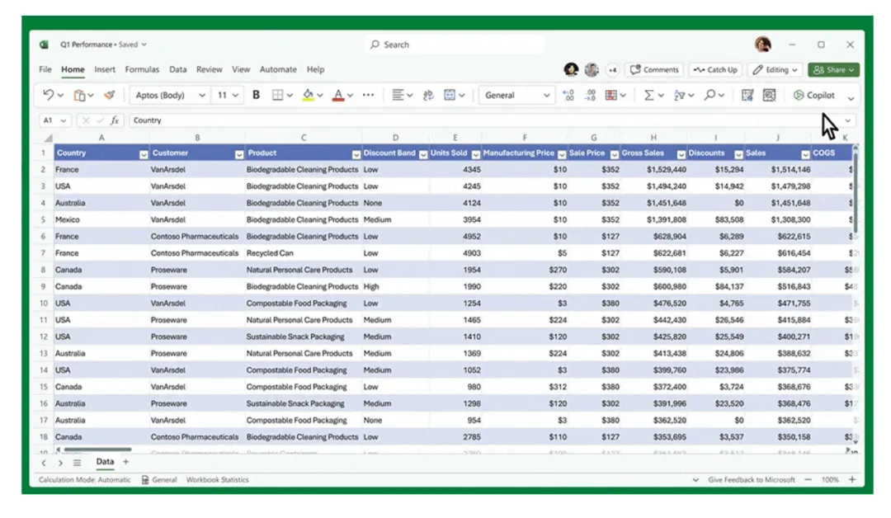
Task: Open the General number format dropdown
Action: [516, 95]
